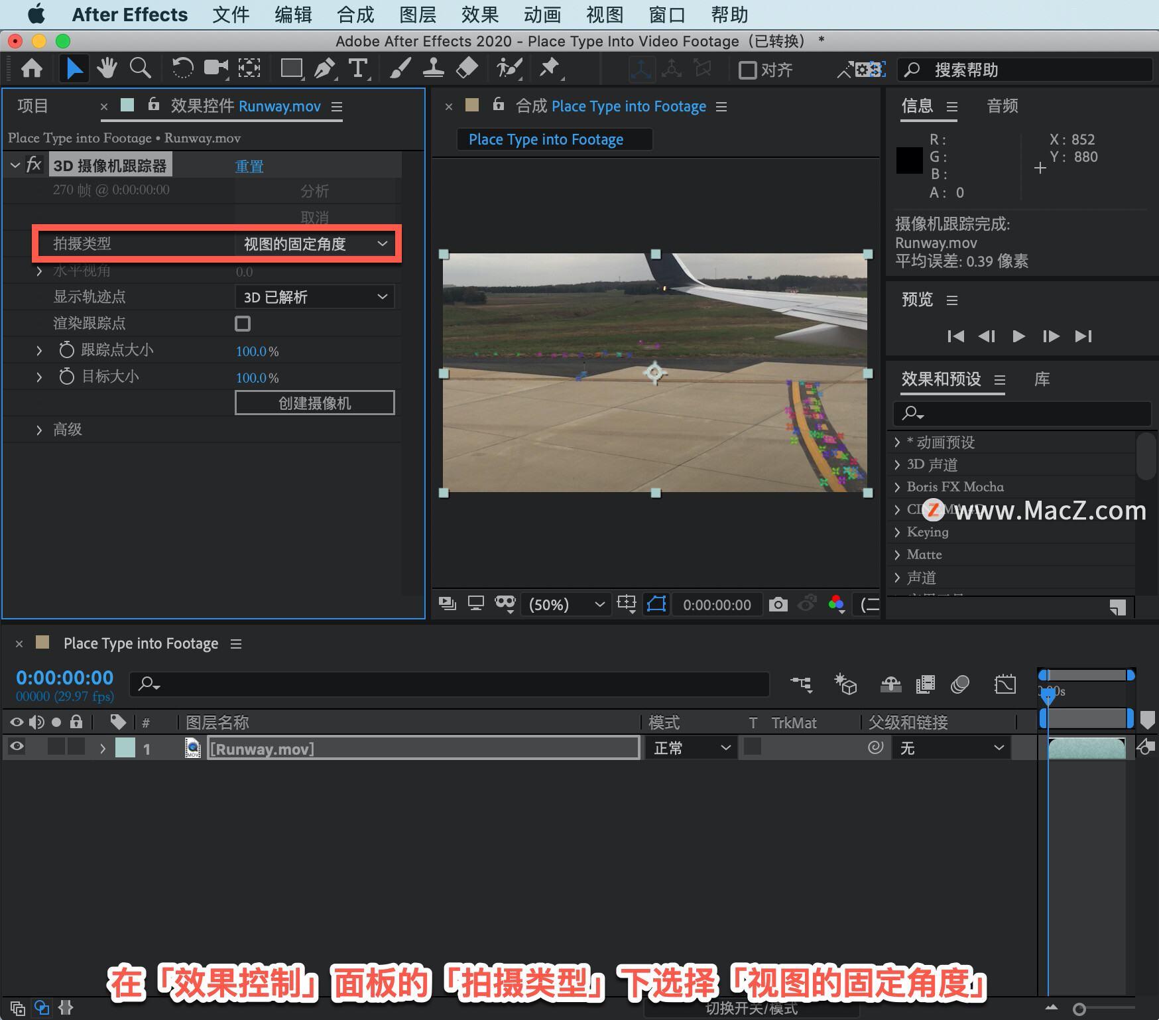Hide the Runway.mov layer eye
This screenshot has height=1020, width=1159.
(x=17, y=747)
